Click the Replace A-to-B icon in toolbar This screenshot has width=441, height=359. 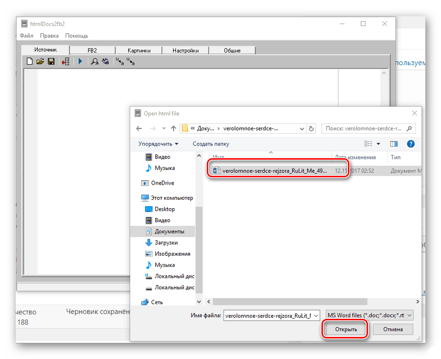[x=105, y=61]
